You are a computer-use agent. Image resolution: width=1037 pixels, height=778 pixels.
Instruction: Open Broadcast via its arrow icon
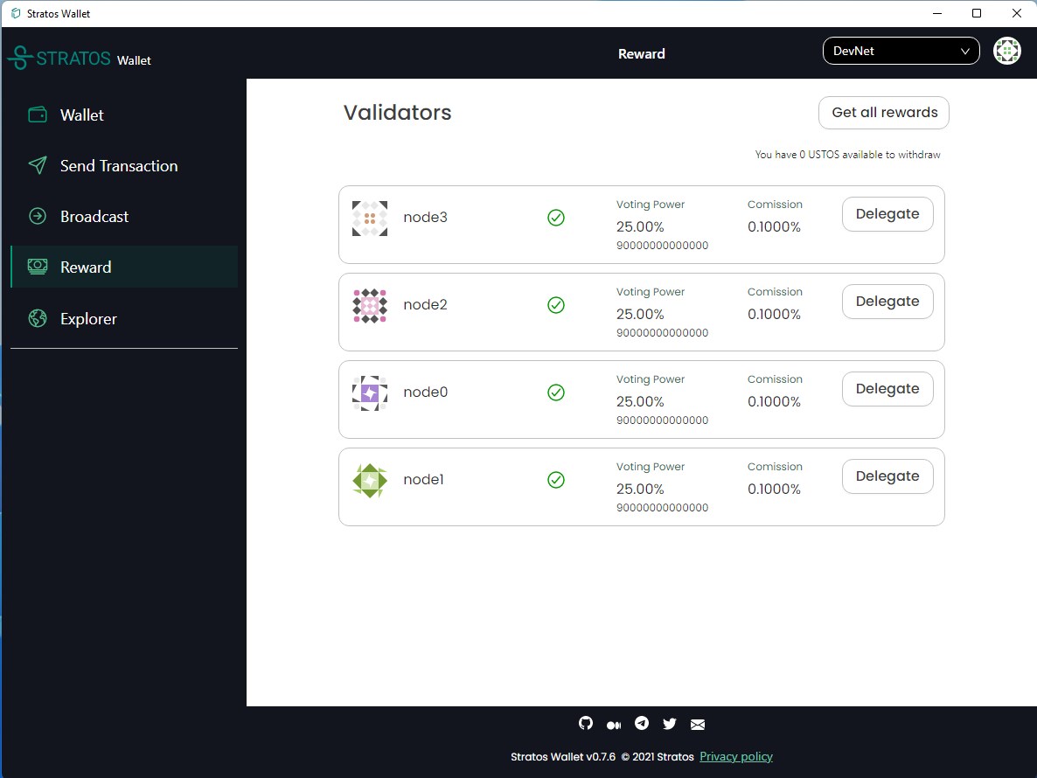click(x=37, y=216)
